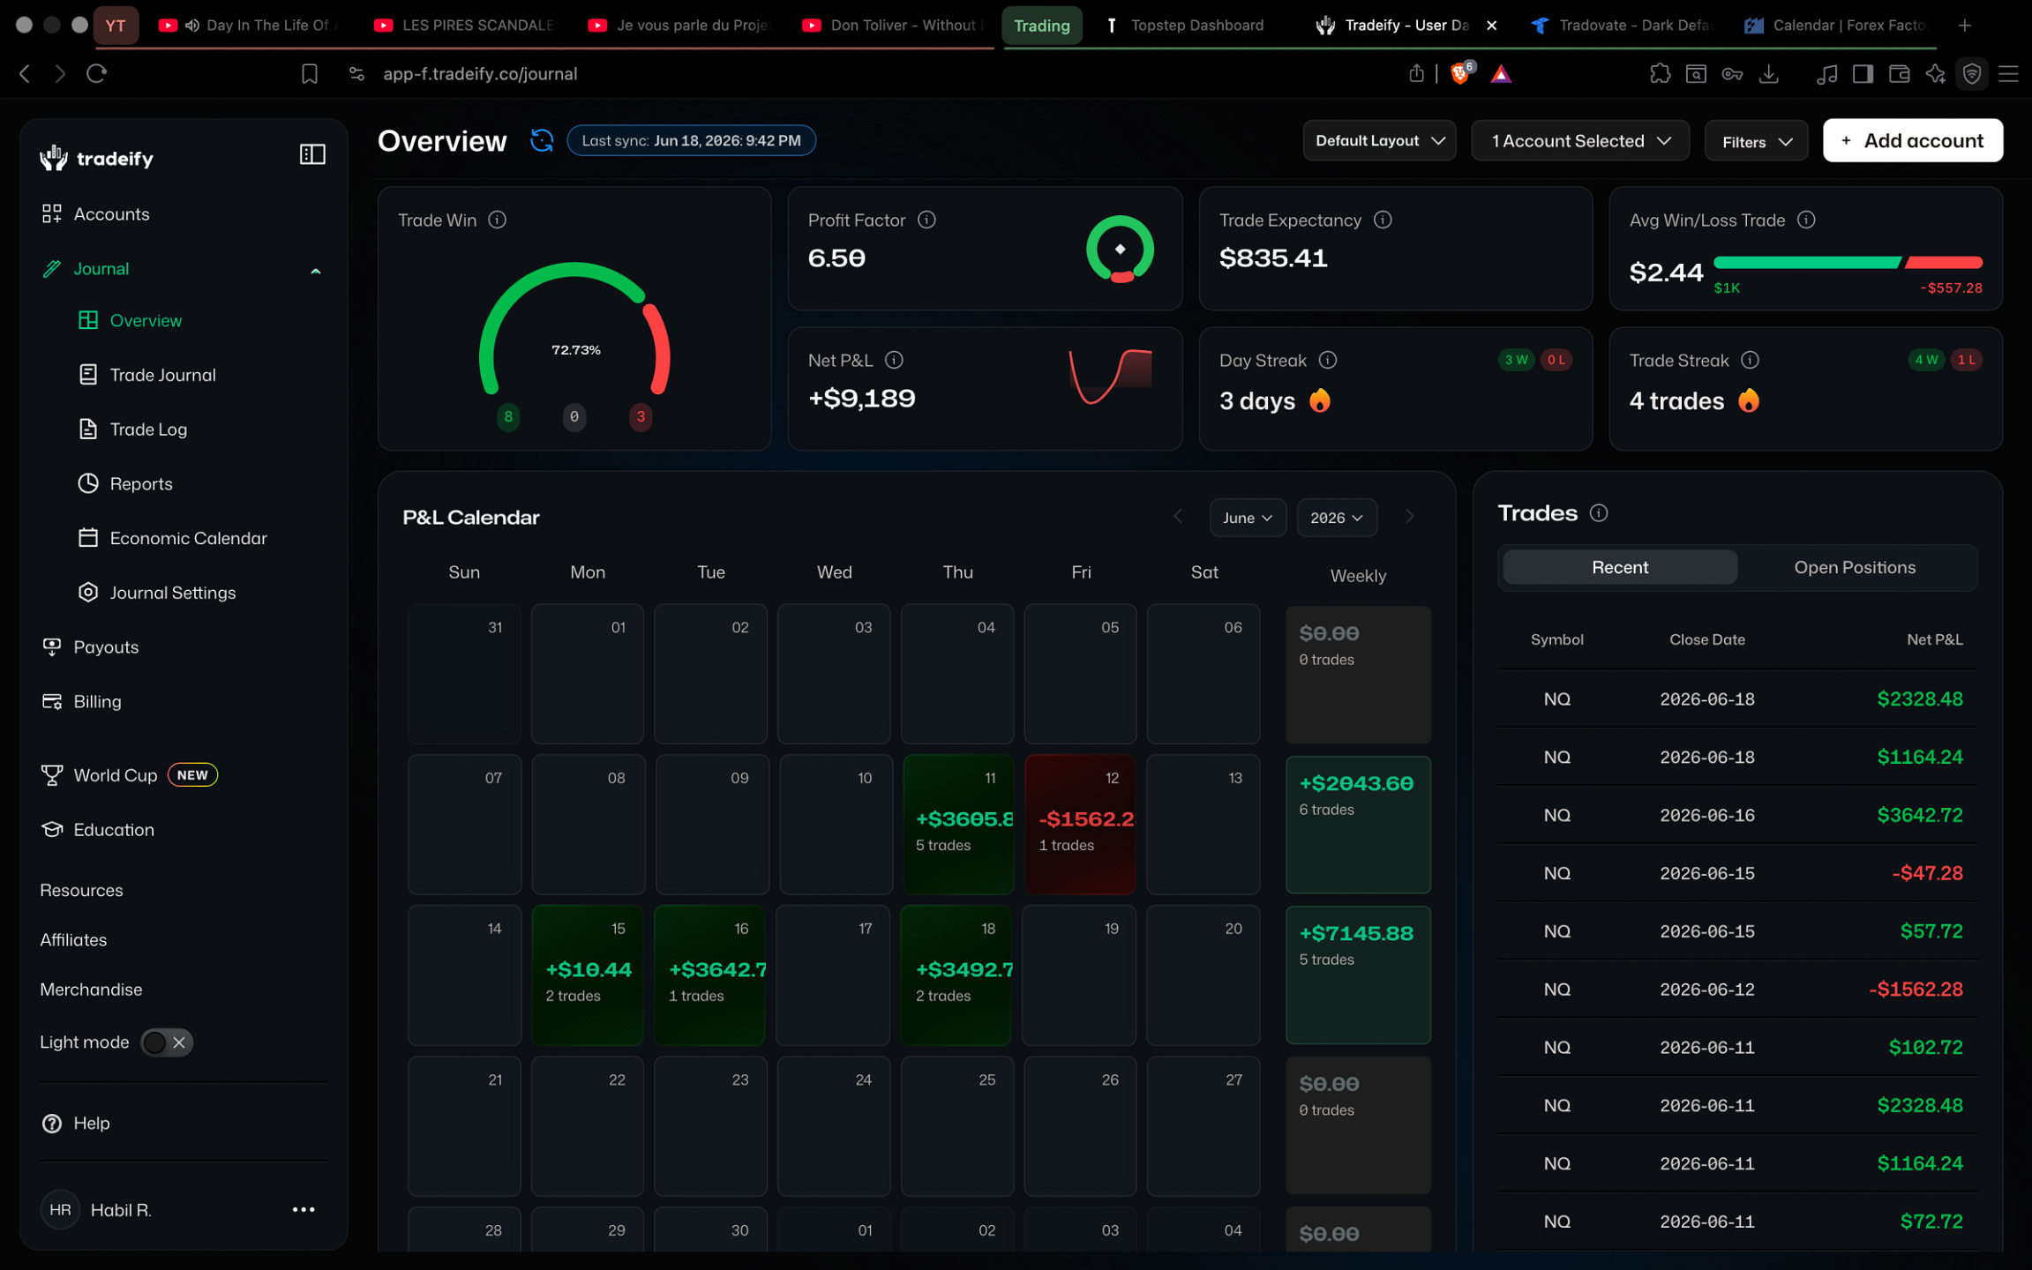
Task: Click the browser address bar URL
Action: [480, 74]
